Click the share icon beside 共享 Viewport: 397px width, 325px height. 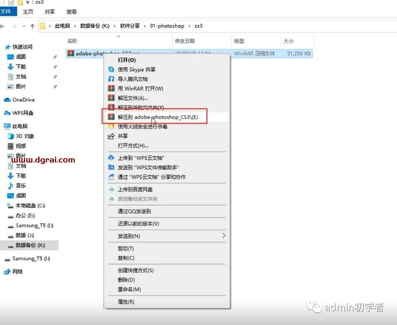point(111,136)
